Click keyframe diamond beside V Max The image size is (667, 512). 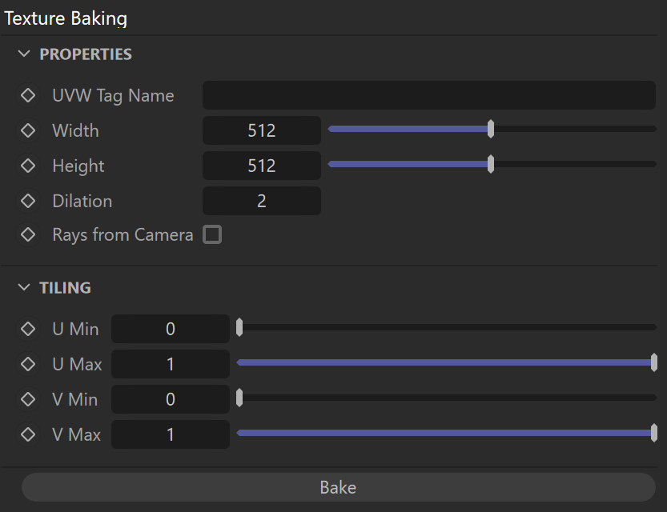click(x=28, y=434)
